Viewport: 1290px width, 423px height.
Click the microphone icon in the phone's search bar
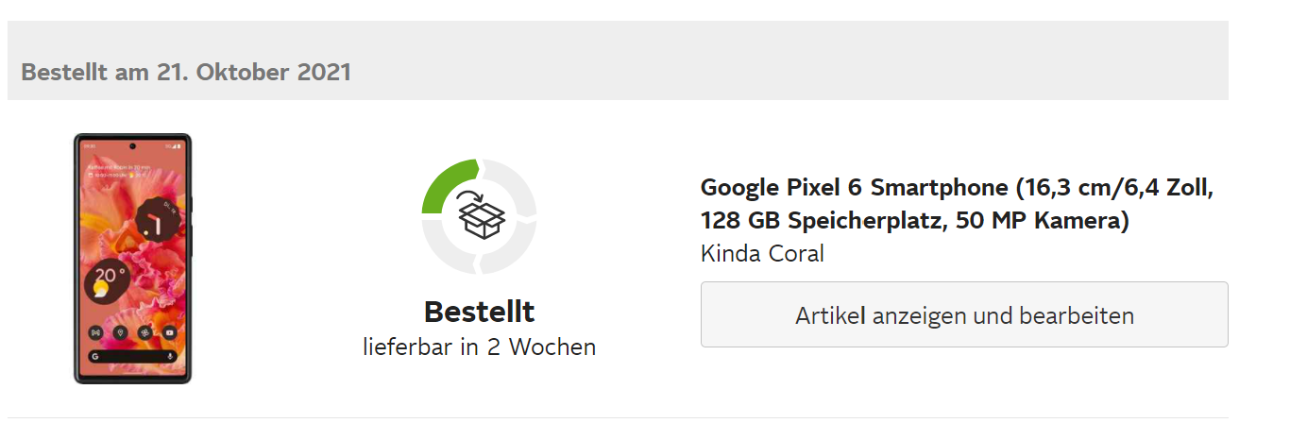pos(170,357)
